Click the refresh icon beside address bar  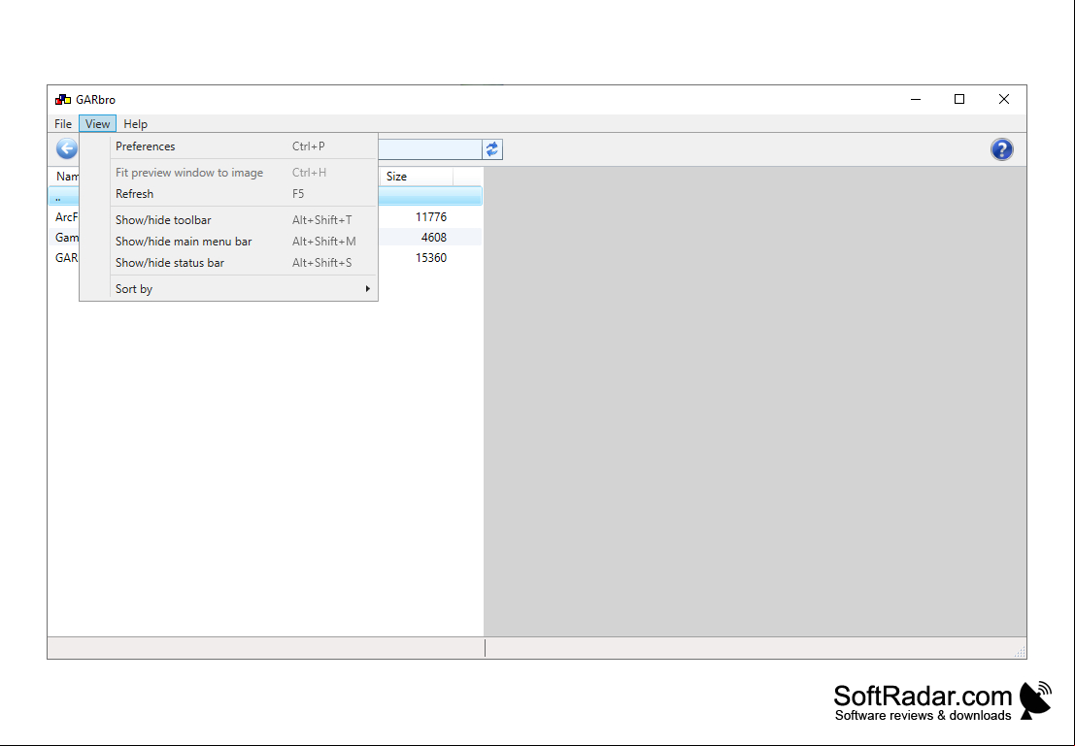pyautogui.click(x=492, y=149)
